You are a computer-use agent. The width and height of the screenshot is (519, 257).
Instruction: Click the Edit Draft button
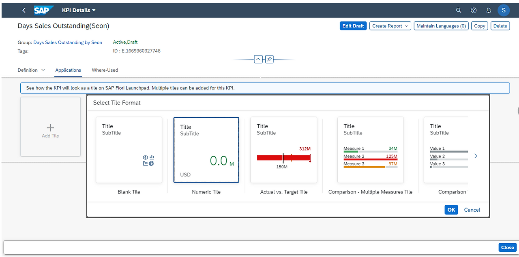click(353, 26)
